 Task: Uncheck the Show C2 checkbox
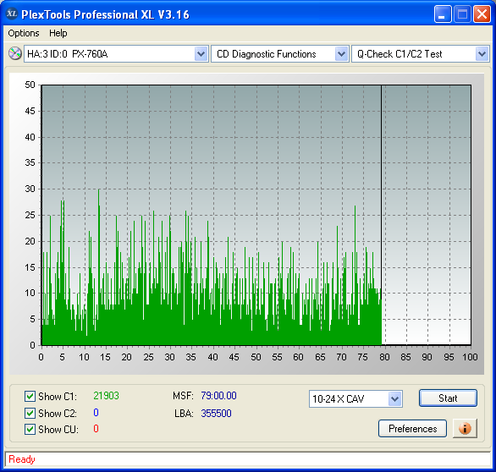30,413
